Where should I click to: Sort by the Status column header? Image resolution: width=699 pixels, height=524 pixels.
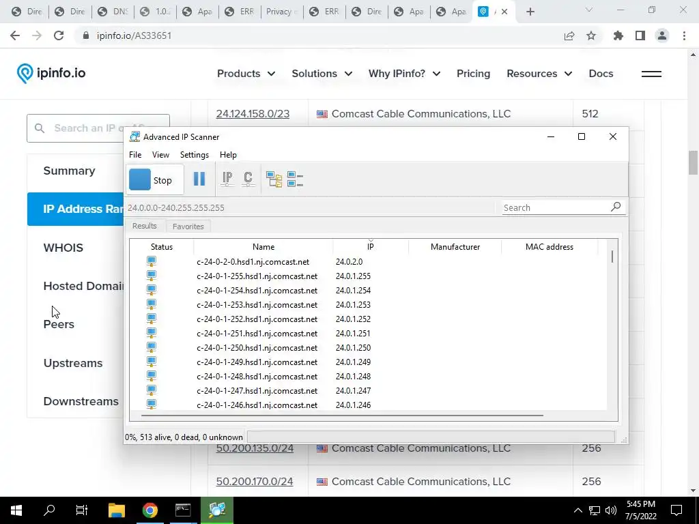click(x=161, y=247)
